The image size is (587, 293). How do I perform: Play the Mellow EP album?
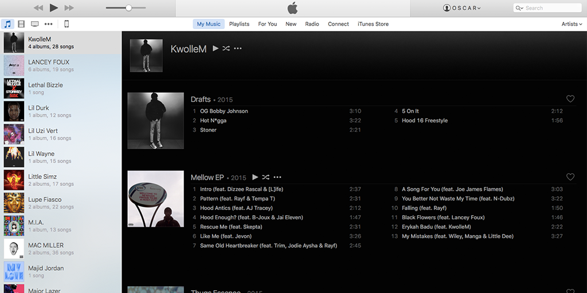pyautogui.click(x=255, y=177)
